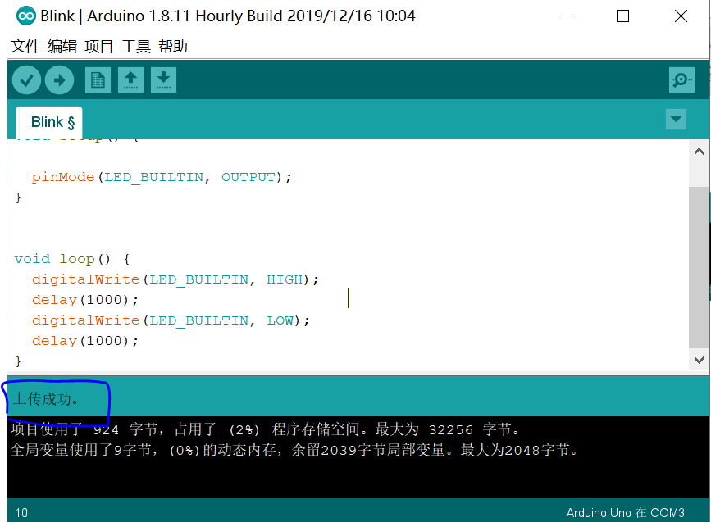
Task: Click the editor scrollbar down arrow
Action: [699, 360]
